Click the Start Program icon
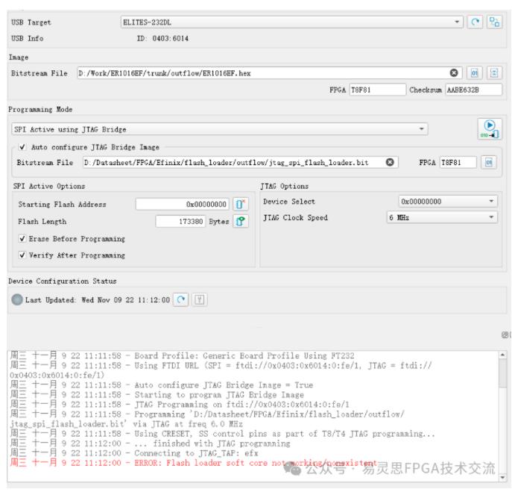This screenshot has width=512, height=495. pyautogui.click(x=490, y=128)
